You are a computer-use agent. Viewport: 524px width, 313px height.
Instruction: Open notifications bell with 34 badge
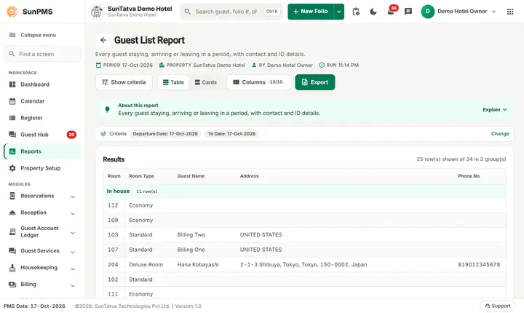pyautogui.click(x=390, y=12)
